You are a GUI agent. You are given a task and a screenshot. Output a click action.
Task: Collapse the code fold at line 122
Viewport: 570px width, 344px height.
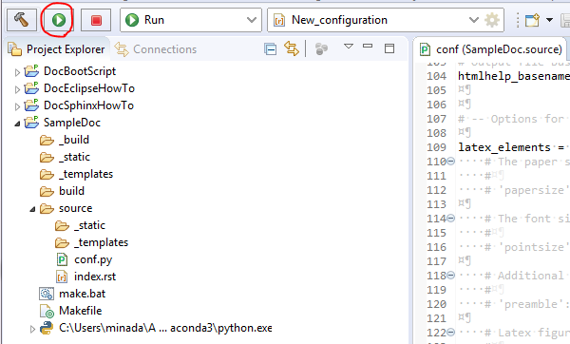pyautogui.click(x=450, y=333)
